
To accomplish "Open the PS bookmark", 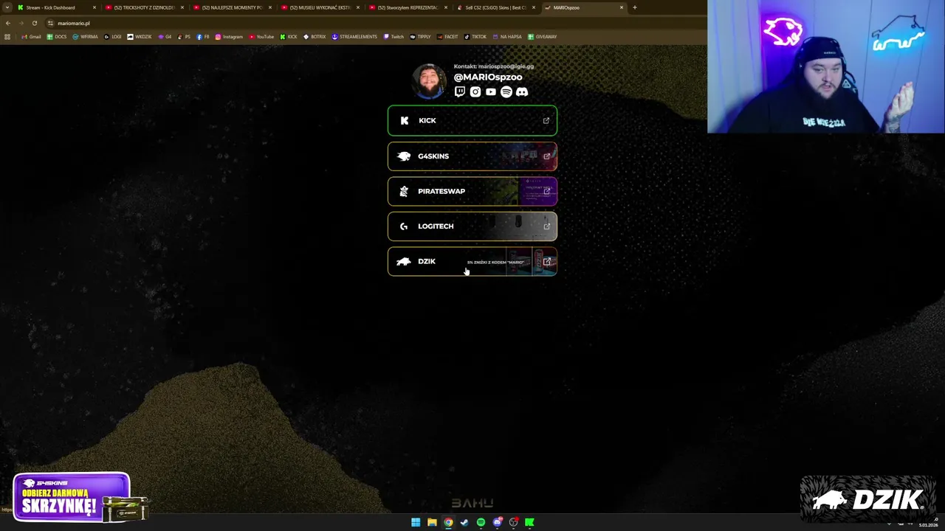I will [x=184, y=36].
